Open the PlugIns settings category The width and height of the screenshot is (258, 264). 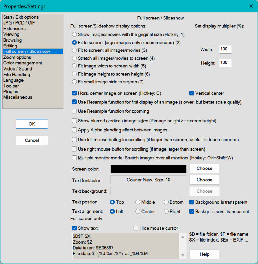tap(11, 92)
